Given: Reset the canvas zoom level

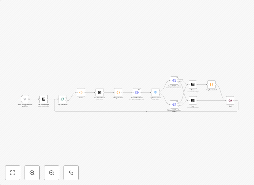Looking at the screenshot, I should point(71,173).
